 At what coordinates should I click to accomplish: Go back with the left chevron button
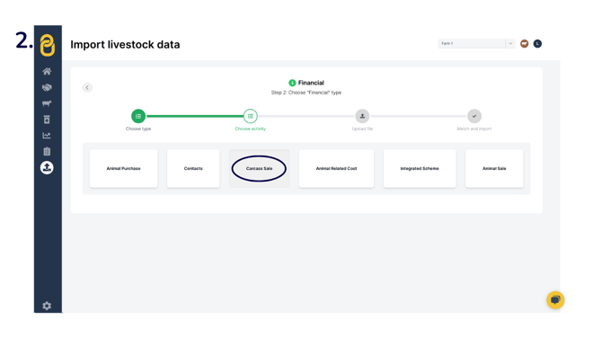[x=87, y=87]
